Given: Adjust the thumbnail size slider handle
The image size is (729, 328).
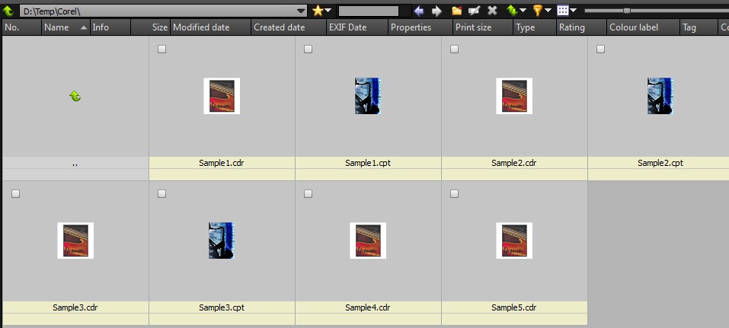Looking at the screenshot, I should [x=627, y=11].
